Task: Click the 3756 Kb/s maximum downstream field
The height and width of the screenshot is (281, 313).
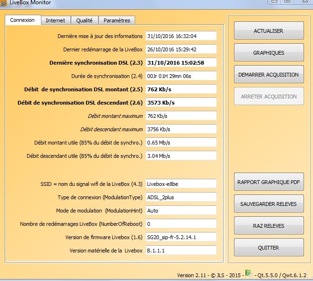Action: 181,129
